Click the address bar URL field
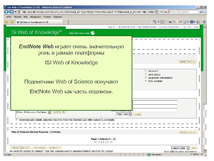The image size is (214, 161). [x=88, y=12]
